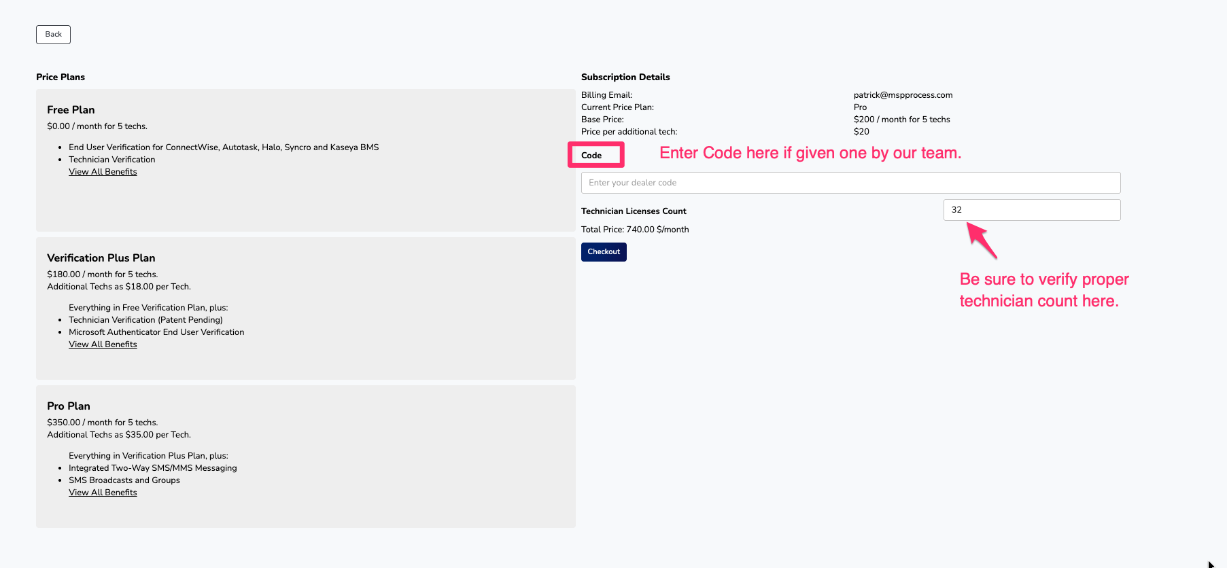The height and width of the screenshot is (568, 1227).
Task: Click the "verify proper technician count" note
Action: click(1043, 290)
